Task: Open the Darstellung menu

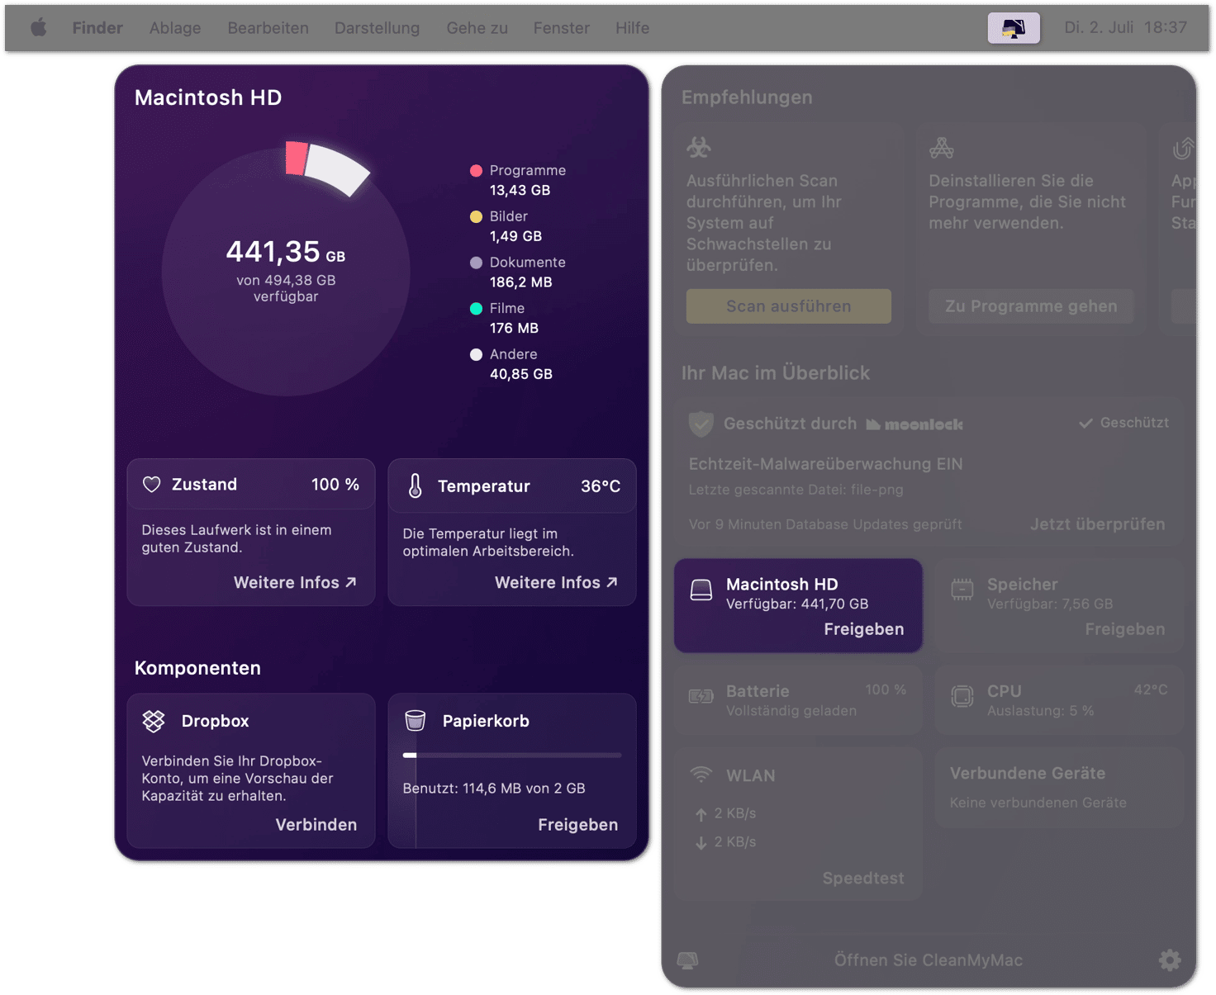Action: pyautogui.click(x=378, y=27)
